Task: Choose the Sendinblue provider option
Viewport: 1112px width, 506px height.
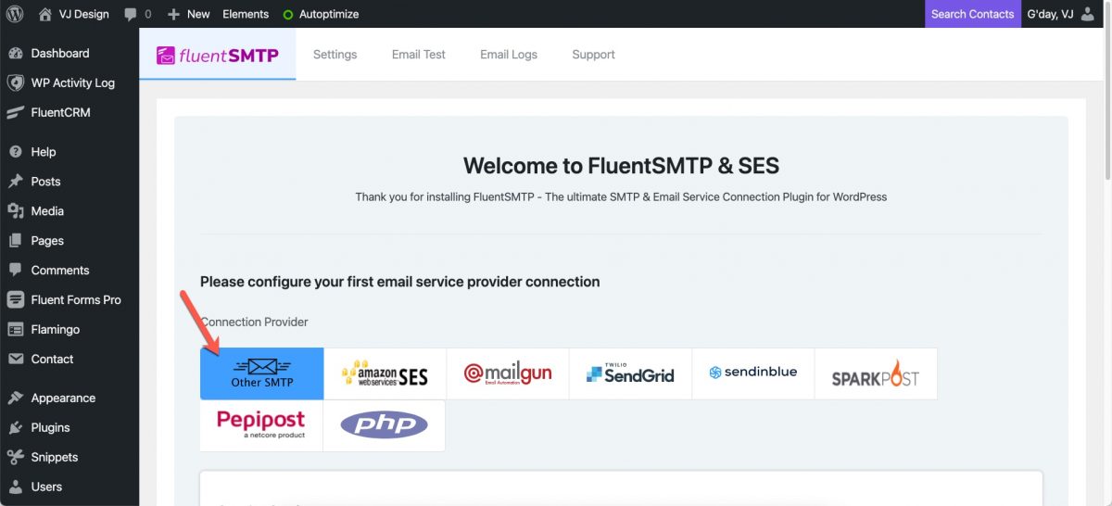Action: click(752, 373)
